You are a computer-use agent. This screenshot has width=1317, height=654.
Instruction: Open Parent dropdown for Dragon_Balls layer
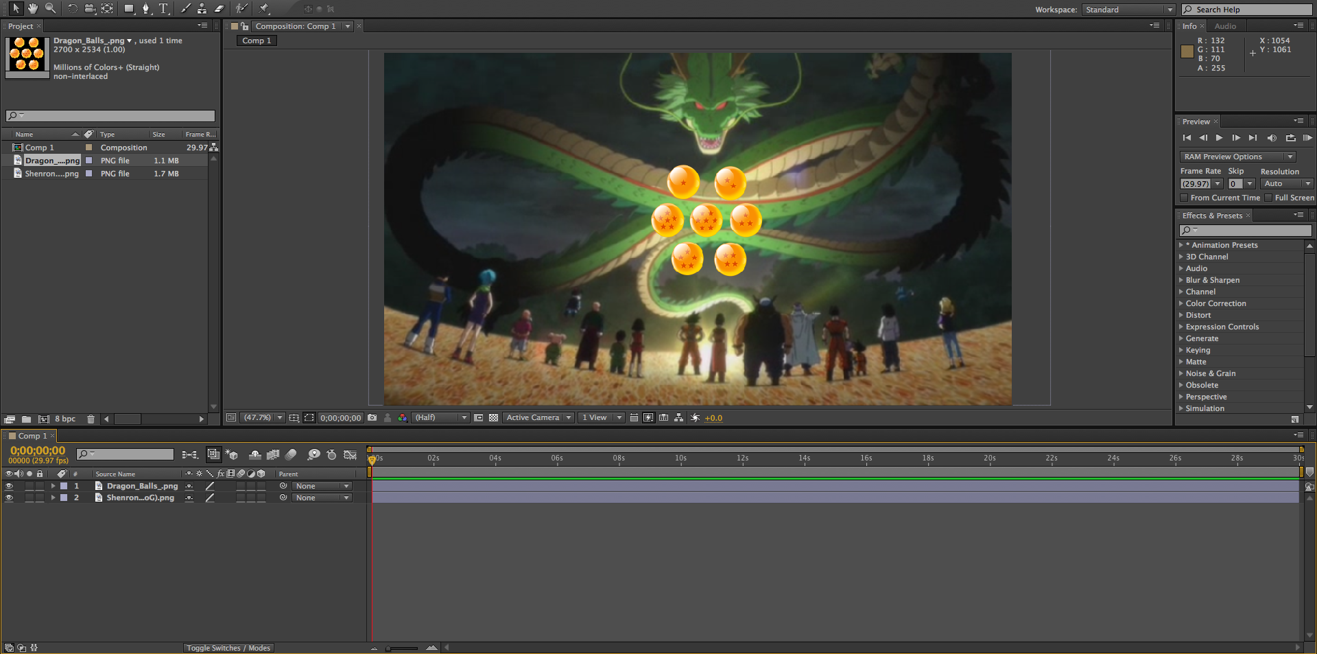(x=322, y=486)
